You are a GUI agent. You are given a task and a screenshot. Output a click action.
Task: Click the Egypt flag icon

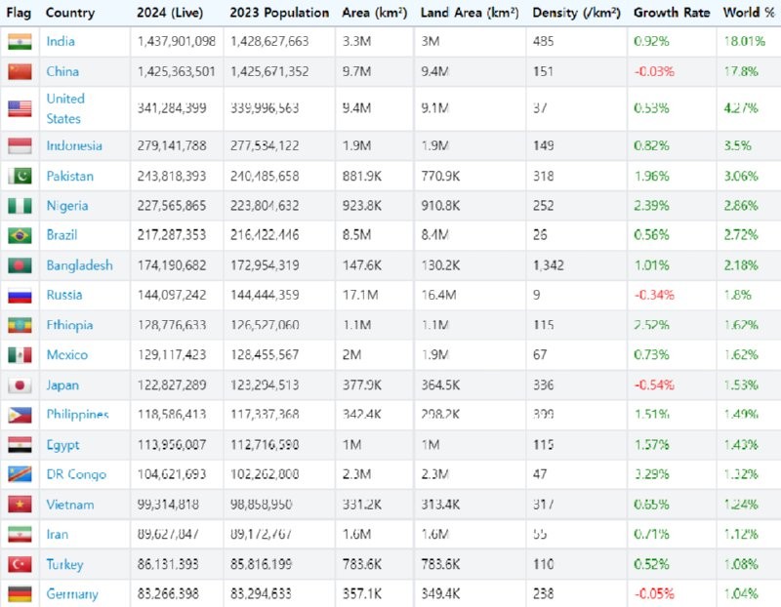pyautogui.click(x=20, y=445)
